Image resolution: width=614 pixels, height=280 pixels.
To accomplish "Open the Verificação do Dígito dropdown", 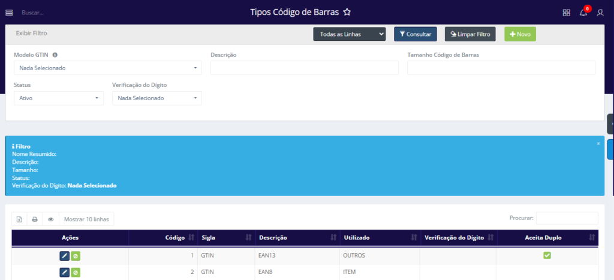I will coord(156,98).
